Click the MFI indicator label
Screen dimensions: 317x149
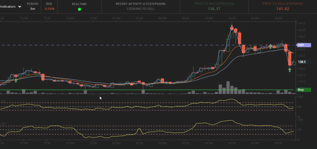point(4,124)
